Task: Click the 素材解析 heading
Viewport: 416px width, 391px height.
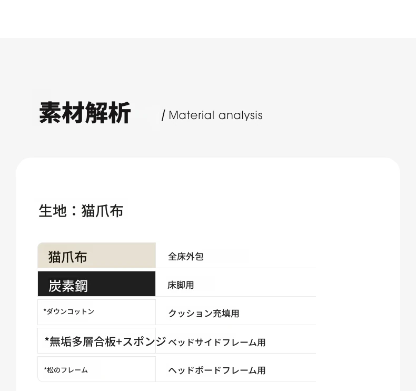Action: (x=85, y=113)
